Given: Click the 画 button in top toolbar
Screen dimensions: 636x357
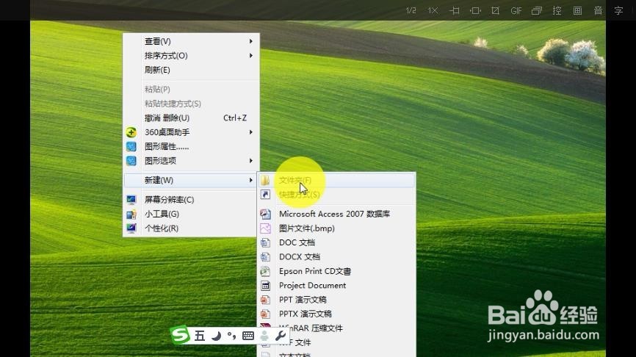Looking at the screenshot, I should pos(577,10).
